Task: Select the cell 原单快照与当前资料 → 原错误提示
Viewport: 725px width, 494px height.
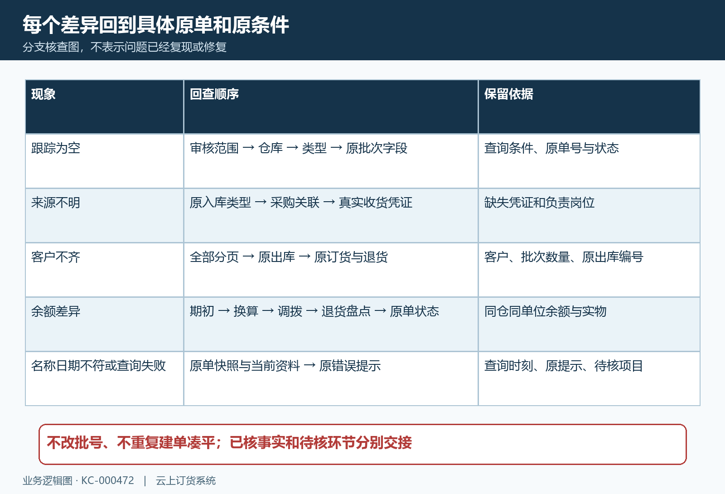Action: pyautogui.click(x=331, y=379)
